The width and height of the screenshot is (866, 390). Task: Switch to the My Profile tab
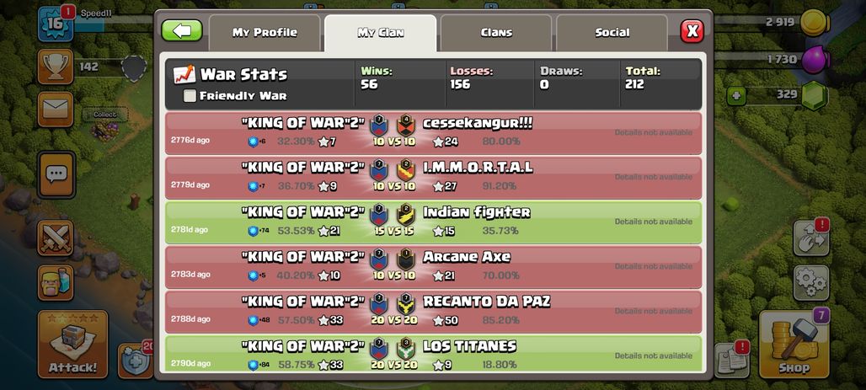(x=265, y=33)
